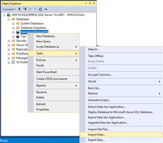Select Export Data-tier Application...
Image resolution: width=163 pixels, height=143 pixels.
[121, 117]
